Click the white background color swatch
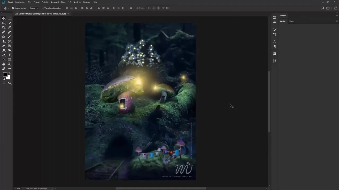 8,78
